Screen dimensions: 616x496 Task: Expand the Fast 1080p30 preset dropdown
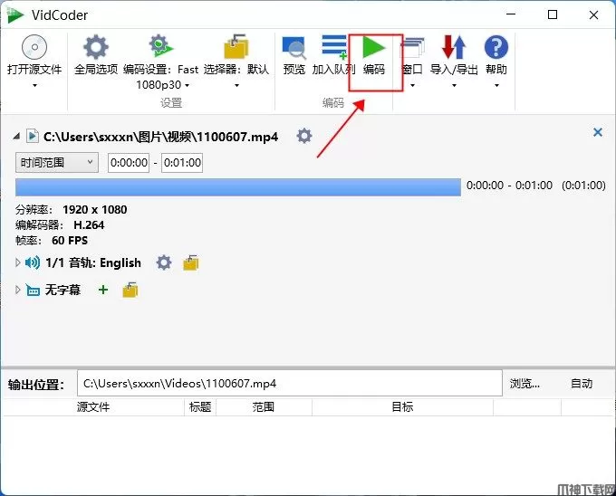(x=187, y=85)
